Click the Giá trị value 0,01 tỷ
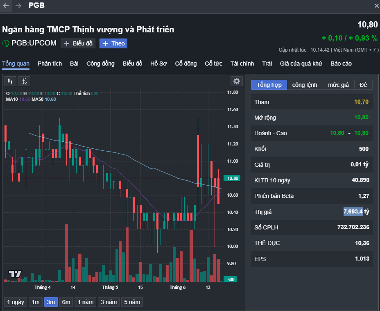Screen dimensions: 380x311 360,164
